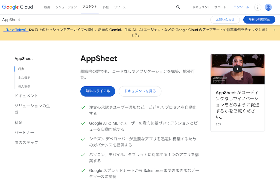The image size is (280, 182).
Task: Click the green checkmark beside the automation benefit
Action: pos(83,108)
